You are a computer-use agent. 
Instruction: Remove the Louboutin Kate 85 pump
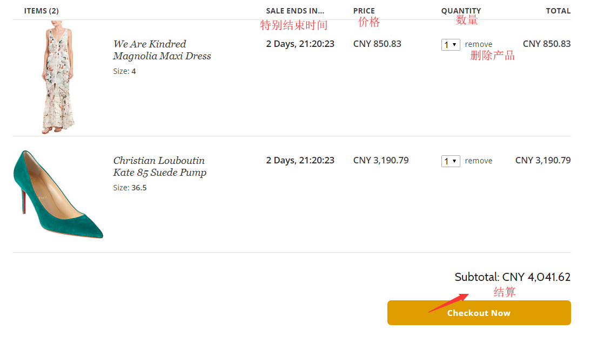pos(478,161)
